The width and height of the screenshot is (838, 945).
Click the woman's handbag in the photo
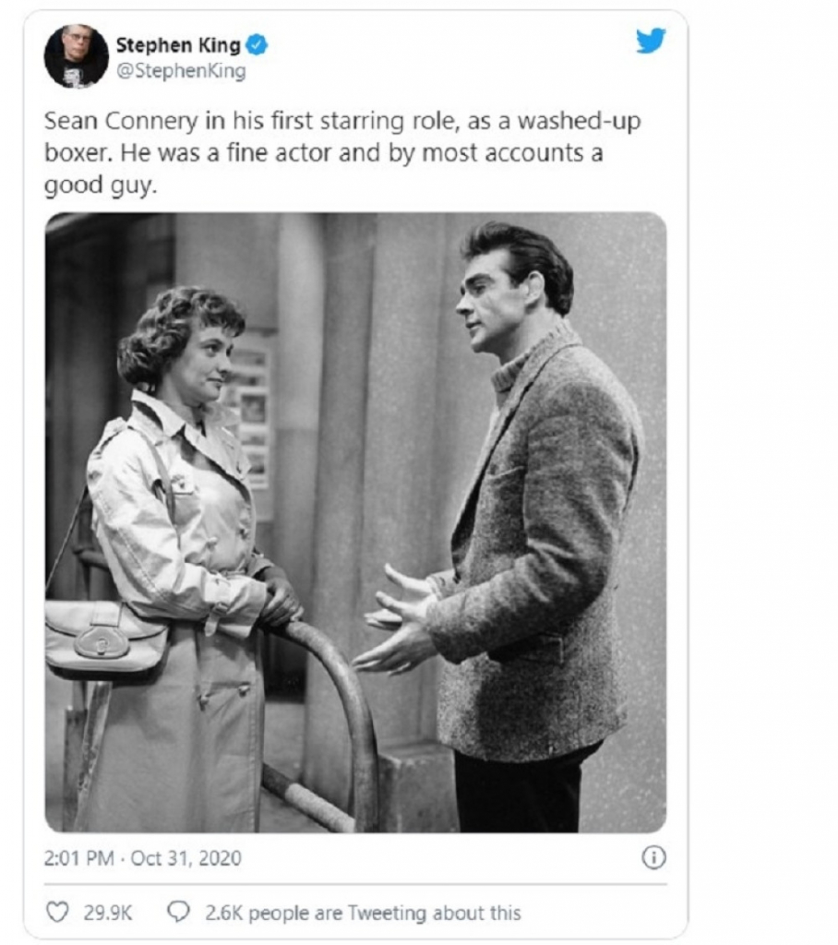pyautogui.click(x=104, y=637)
